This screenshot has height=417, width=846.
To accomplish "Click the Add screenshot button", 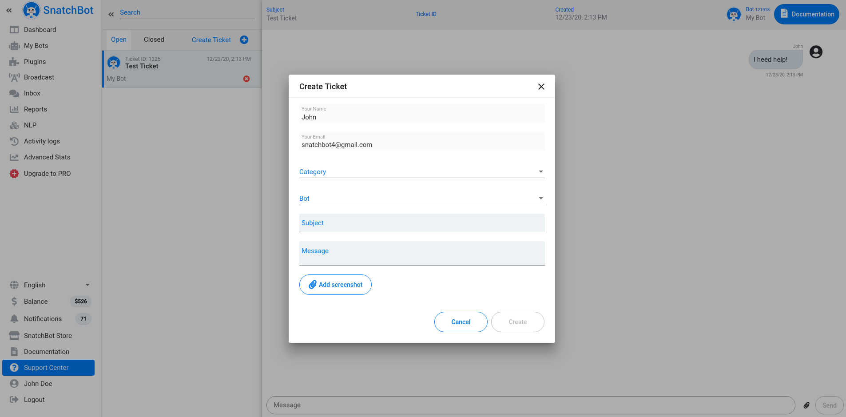I will click(x=335, y=285).
